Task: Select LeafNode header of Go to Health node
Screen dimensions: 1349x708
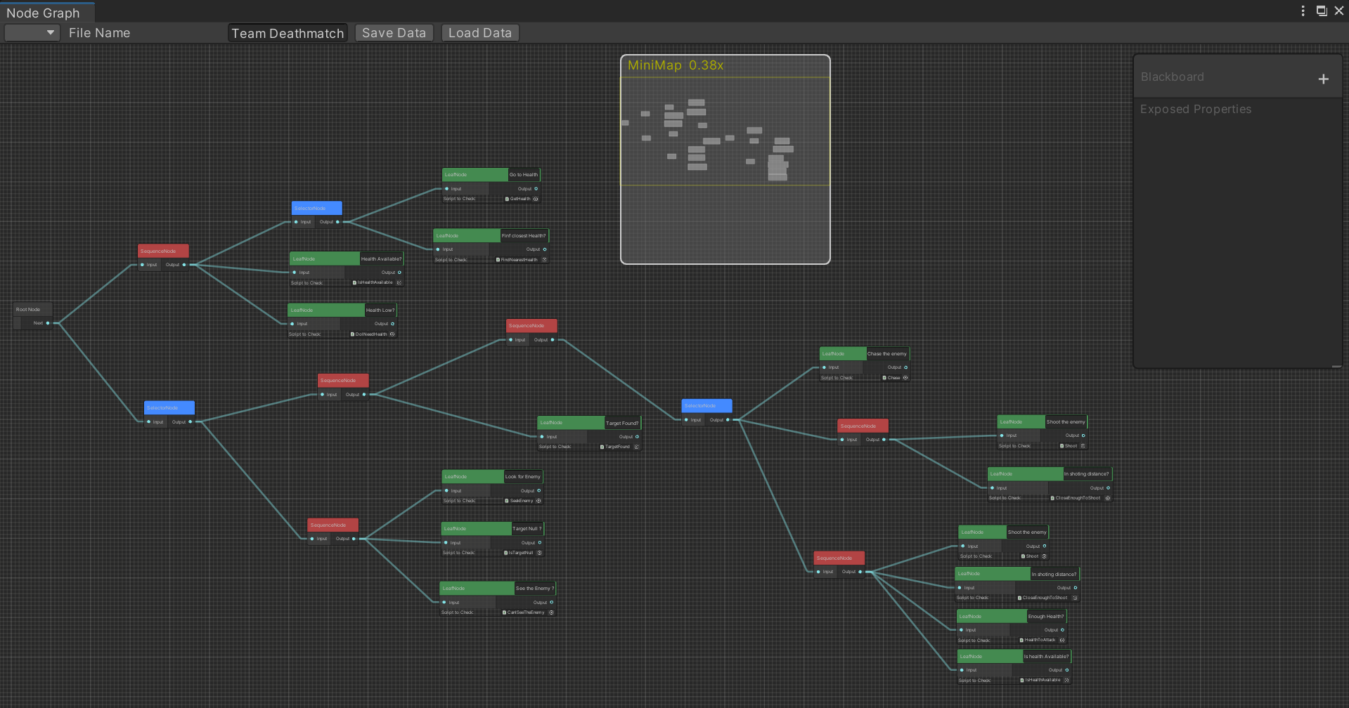Action: (x=475, y=175)
